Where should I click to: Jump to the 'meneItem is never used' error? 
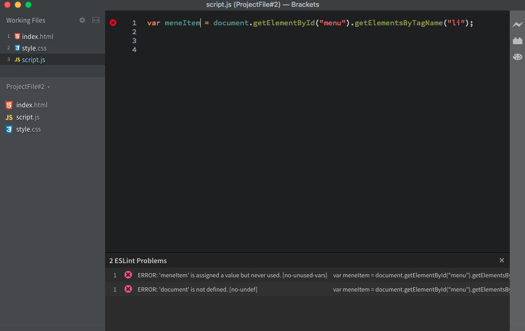point(231,275)
